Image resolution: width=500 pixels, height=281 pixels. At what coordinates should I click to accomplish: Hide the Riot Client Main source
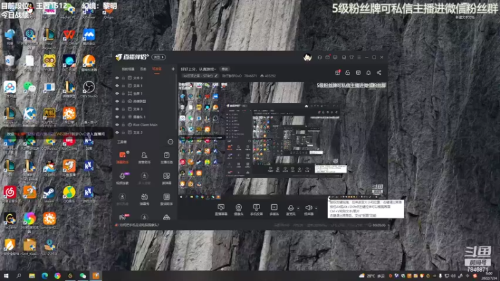pos(117,124)
